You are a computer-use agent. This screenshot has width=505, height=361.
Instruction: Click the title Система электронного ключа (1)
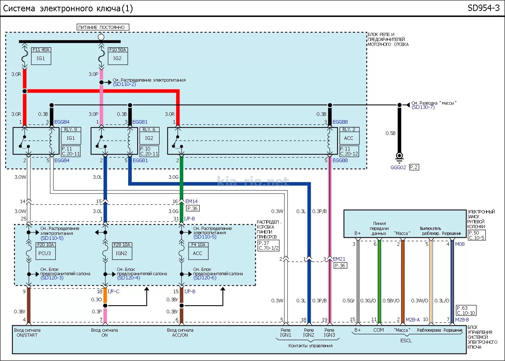coord(68,8)
